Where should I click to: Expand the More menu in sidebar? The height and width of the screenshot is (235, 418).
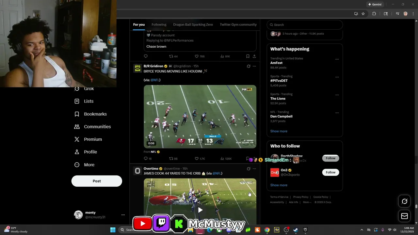(84, 165)
